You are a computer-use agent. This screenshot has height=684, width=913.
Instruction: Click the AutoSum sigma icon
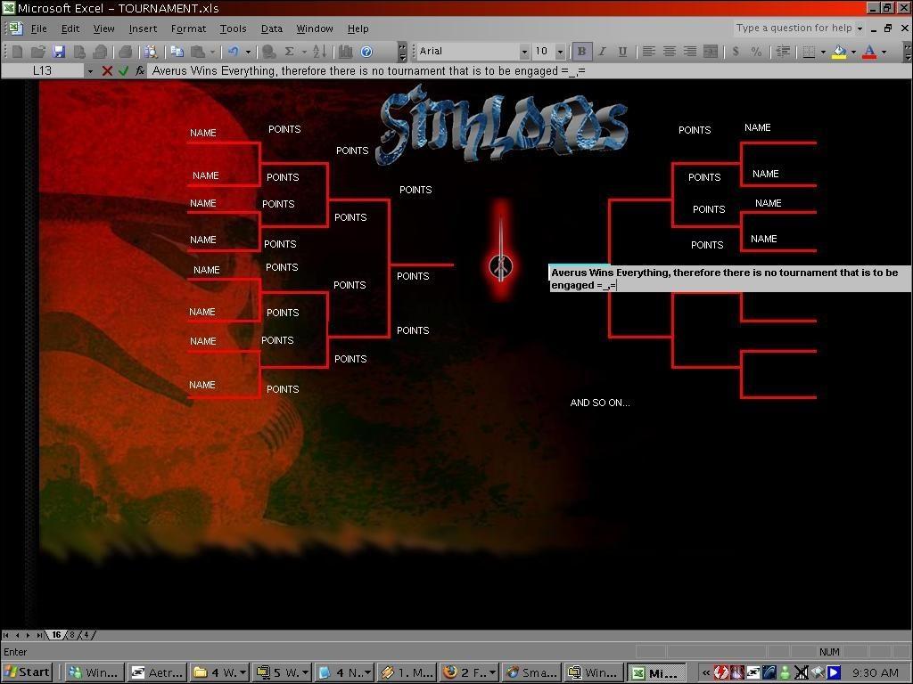[289, 52]
